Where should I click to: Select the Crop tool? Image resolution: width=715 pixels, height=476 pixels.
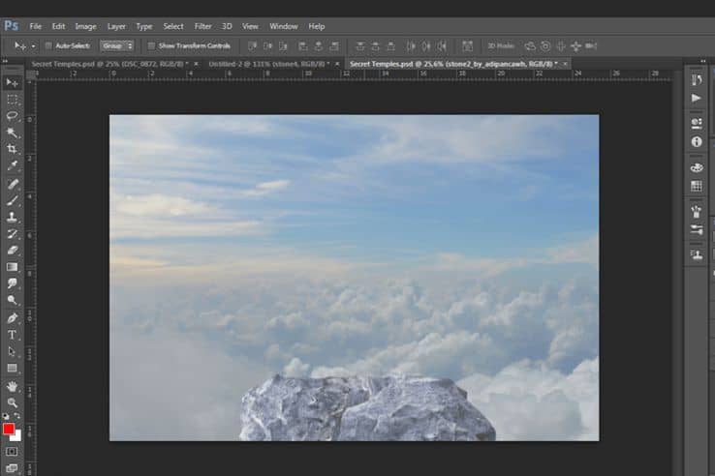13,149
